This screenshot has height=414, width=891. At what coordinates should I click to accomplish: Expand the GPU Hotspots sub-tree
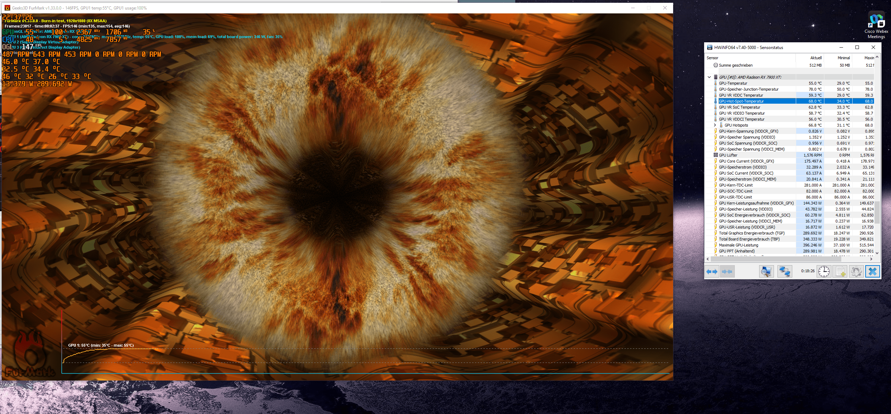(x=715, y=125)
